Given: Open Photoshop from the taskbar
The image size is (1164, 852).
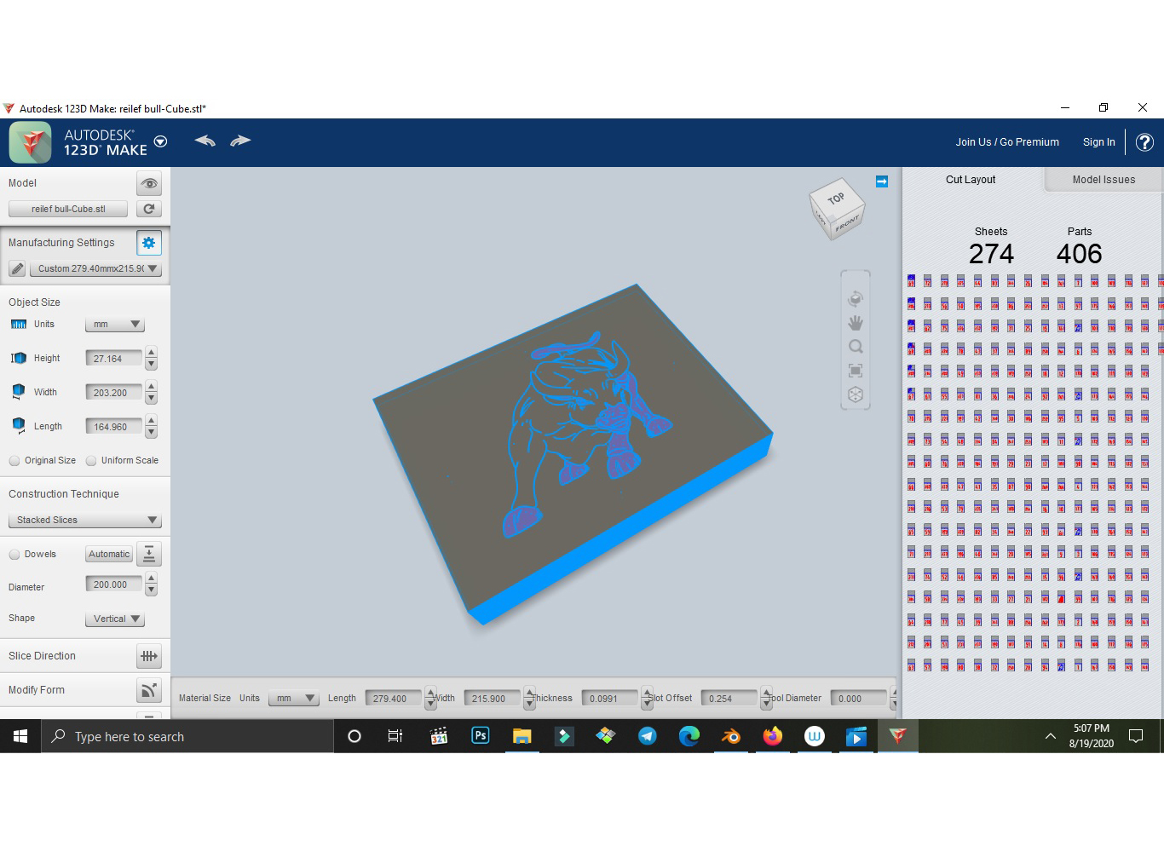Looking at the screenshot, I should click(481, 736).
